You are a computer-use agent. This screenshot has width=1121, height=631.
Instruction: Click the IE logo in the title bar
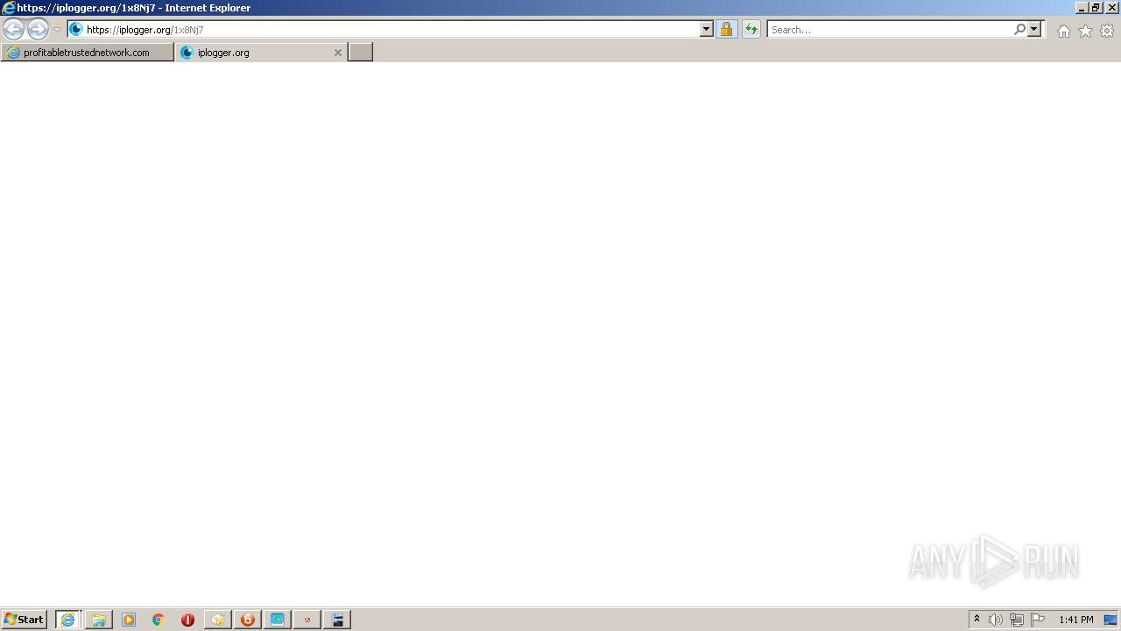point(9,8)
